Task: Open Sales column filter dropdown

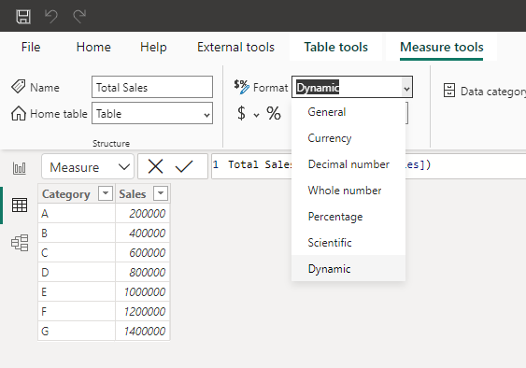Action: coord(161,193)
